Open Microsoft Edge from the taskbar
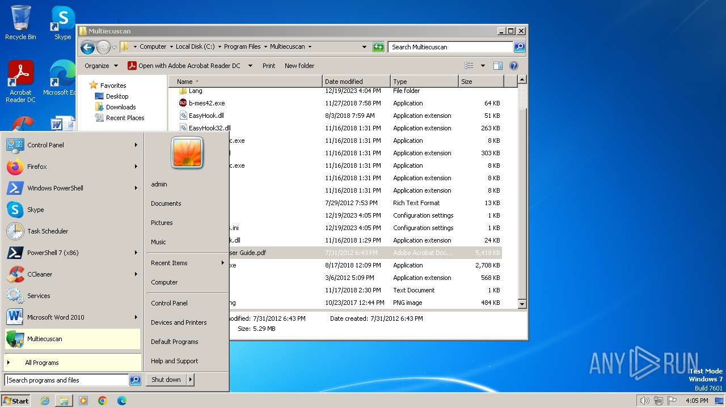 tap(122, 401)
